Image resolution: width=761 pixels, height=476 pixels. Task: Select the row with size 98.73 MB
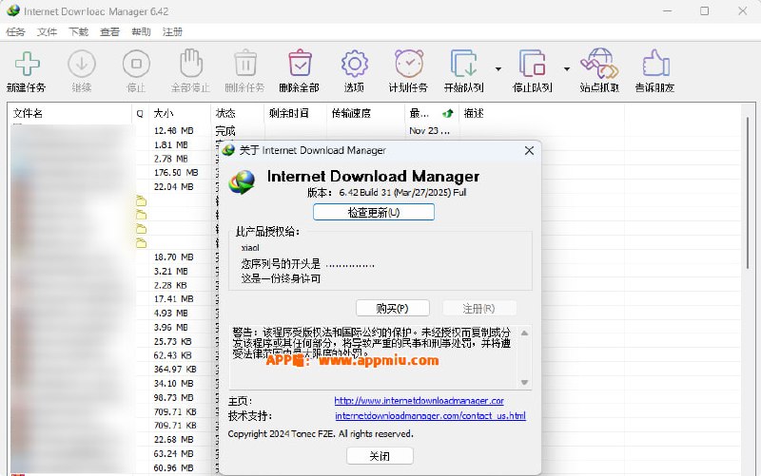tap(174, 397)
